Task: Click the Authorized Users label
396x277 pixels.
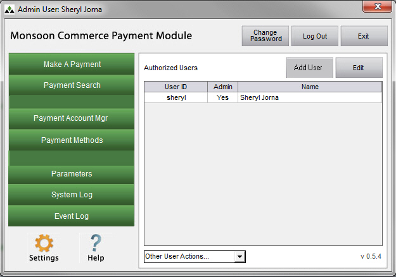Action: [x=170, y=68]
